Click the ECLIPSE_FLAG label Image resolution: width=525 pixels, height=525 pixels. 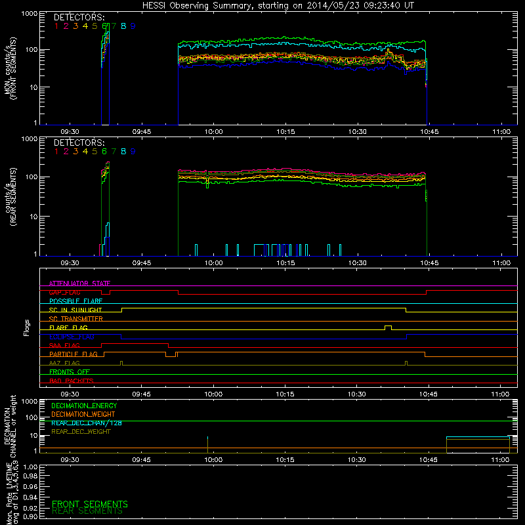[x=72, y=337]
